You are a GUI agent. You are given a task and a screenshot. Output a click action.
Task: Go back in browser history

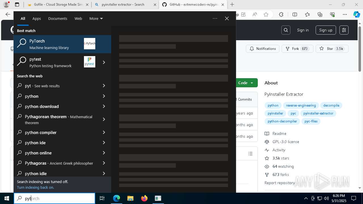[8, 14]
